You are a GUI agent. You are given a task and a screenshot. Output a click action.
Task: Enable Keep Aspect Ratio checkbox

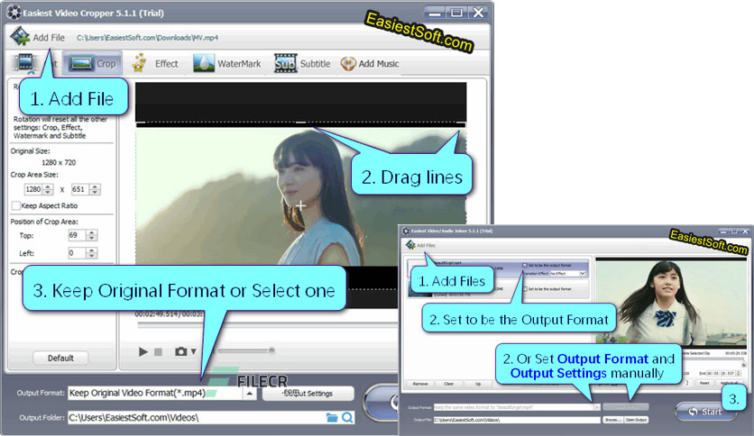(x=16, y=205)
